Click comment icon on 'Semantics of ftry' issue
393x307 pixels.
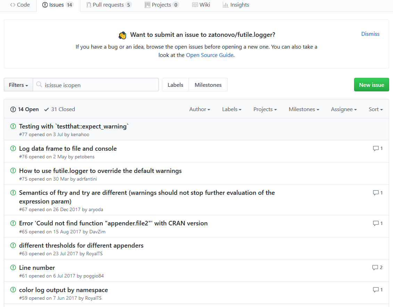376,193
